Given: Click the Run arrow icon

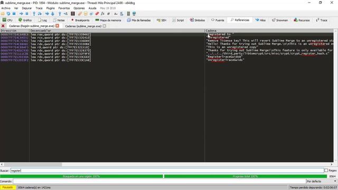Looking at the screenshot, I should coord(21,14).
